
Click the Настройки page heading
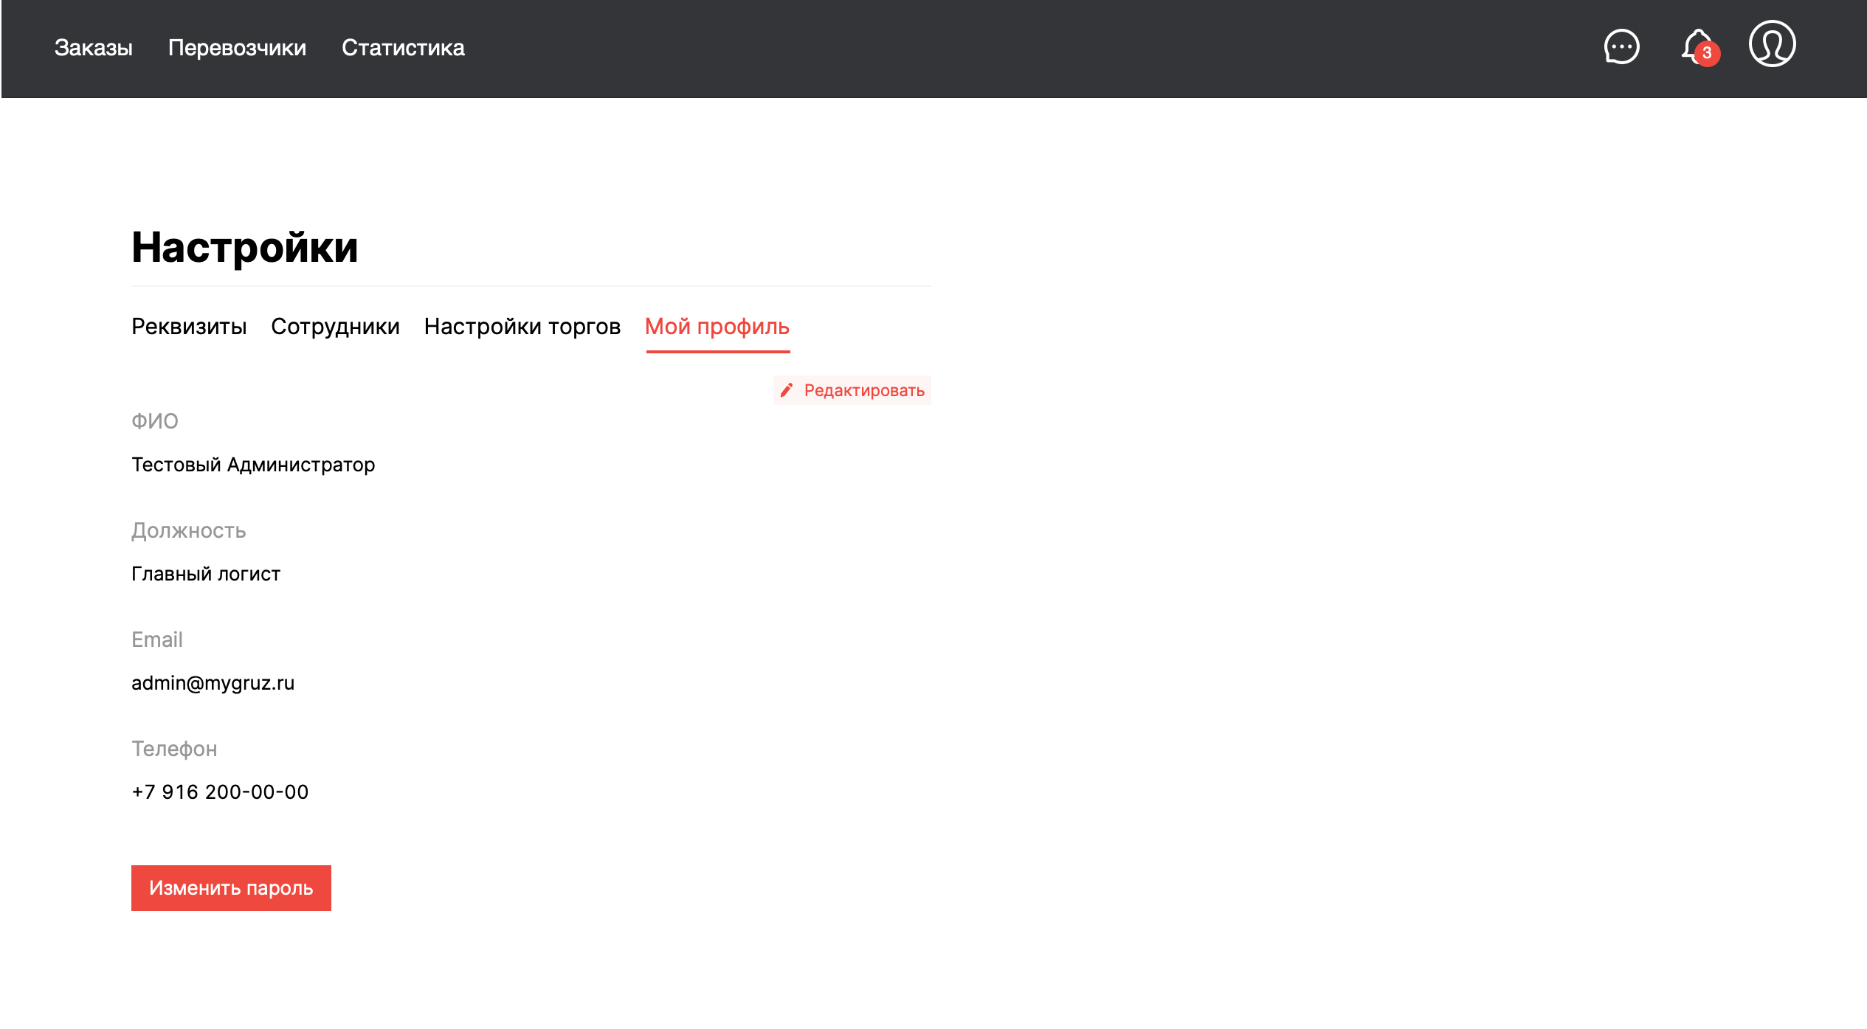tap(244, 247)
